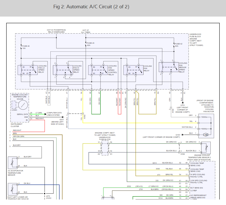Screen dimensions: 226x205
Task: Click the G201 ground symbol behind dash
Action: tap(63, 117)
